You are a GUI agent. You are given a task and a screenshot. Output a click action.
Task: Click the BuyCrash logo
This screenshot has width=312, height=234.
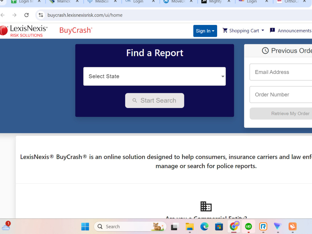76,30
